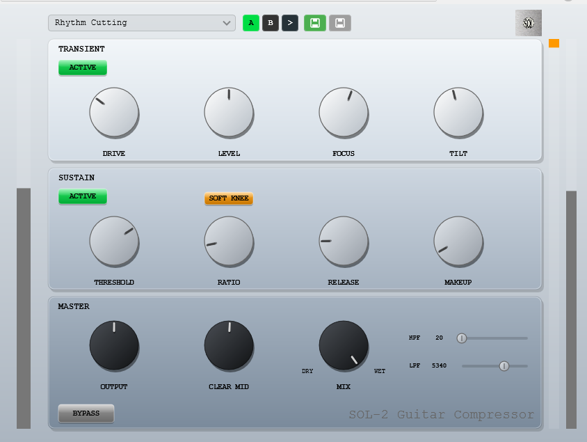587x442 pixels.
Task: Toggle the SOFT KNEE switch
Action: pyautogui.click(x=229, y=198)
